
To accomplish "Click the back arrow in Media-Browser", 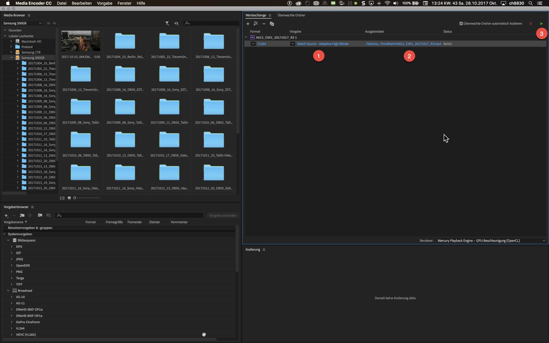I will (49, 23).
